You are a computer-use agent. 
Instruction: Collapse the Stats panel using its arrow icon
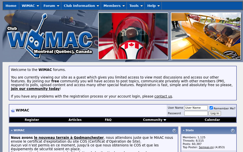232,130
